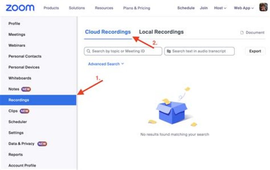This screenshot has height=170, width=270.
Task: Select Clips in the sidebar
Action: (13, 111)
